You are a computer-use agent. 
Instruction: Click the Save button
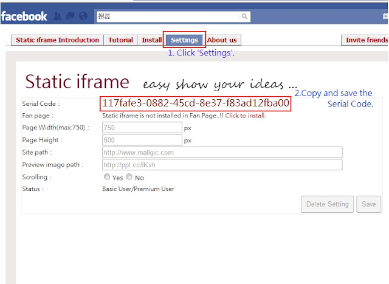(x=369, y=204)
